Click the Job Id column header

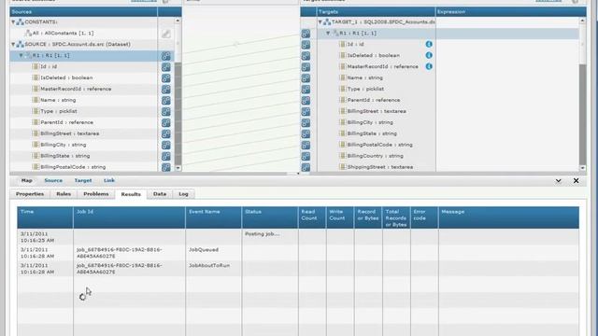point(129,217)
